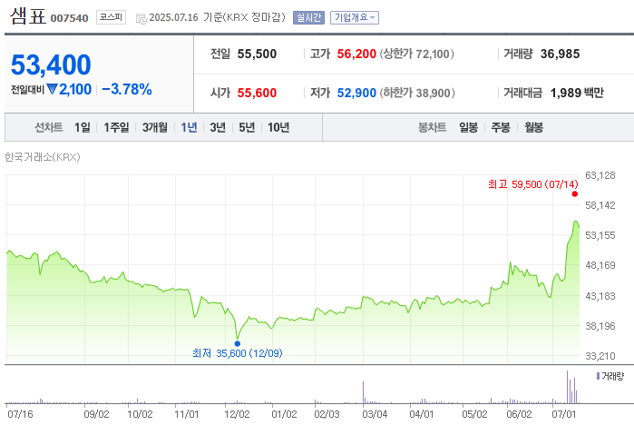Click the 봉차트 section label
Viewport: 634px width, 435px height.
[x=433, y=127]
